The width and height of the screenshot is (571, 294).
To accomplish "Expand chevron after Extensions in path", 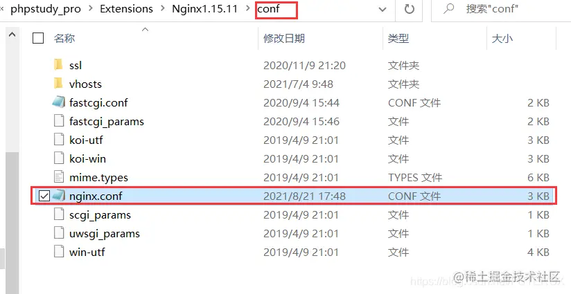I will (162, 9).
